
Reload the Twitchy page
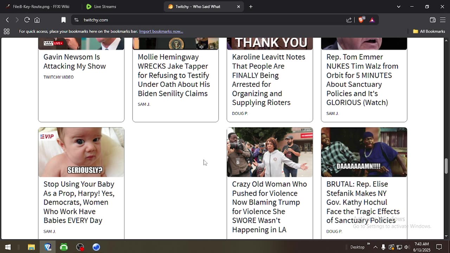pos(27,20)
